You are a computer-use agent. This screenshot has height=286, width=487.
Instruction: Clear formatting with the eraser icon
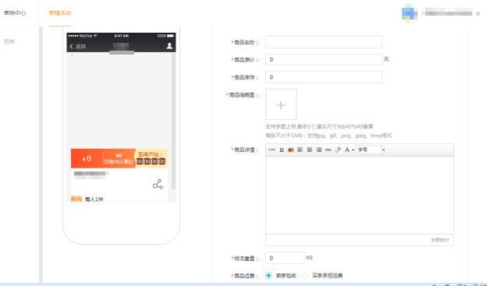click(338, 150)
